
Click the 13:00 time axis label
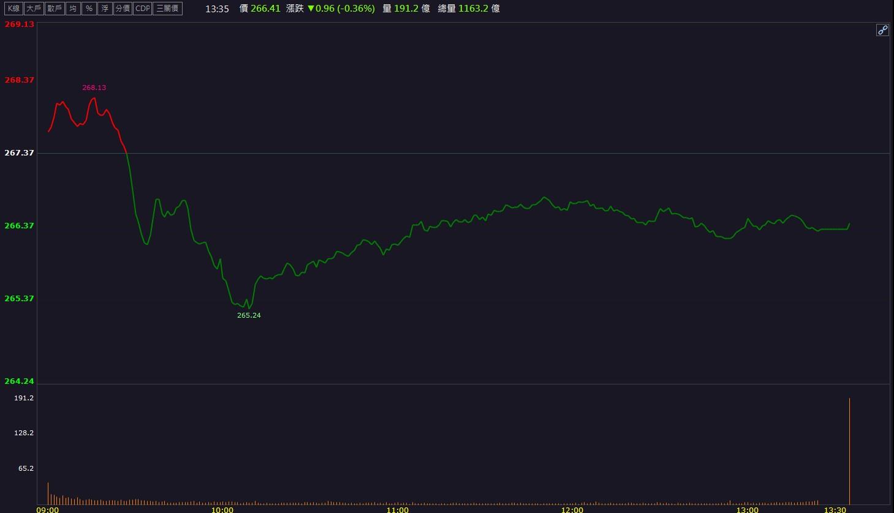tap(748, 509)
